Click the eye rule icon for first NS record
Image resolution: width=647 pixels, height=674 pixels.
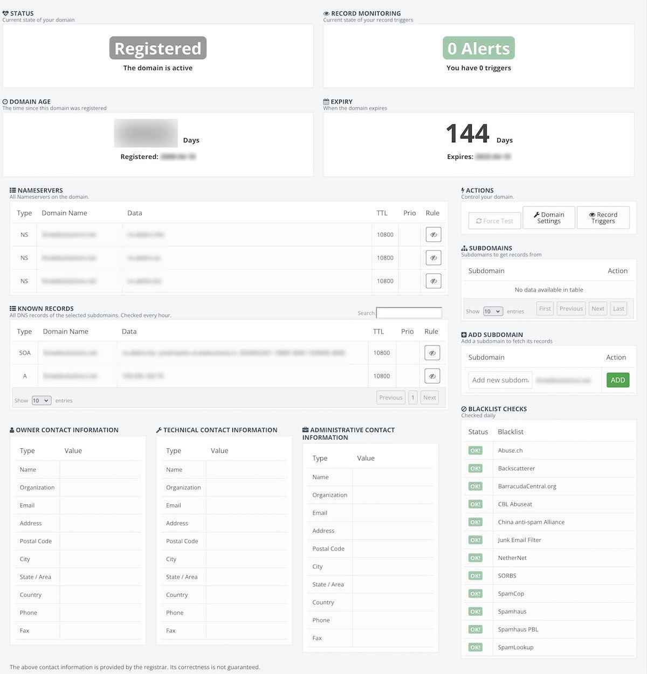coord(433,235)
